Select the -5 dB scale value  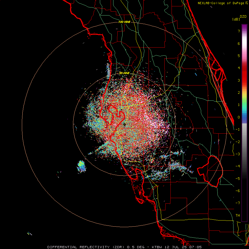238,179
